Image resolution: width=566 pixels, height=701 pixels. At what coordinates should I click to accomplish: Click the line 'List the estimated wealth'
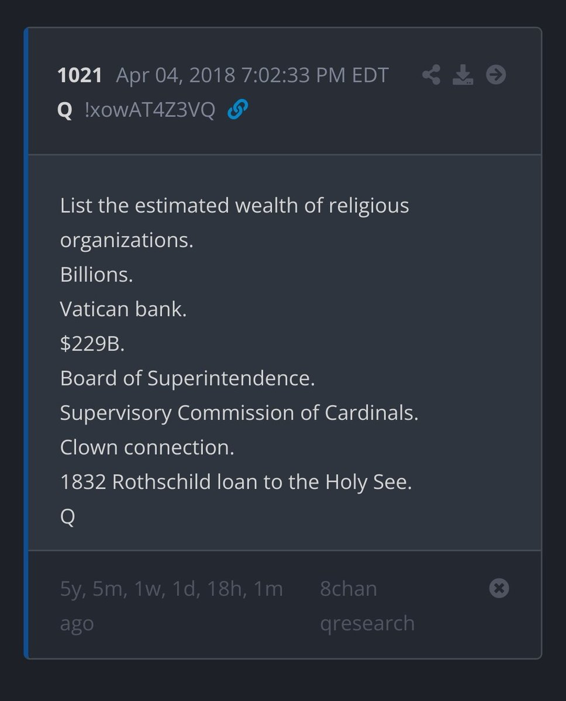coord(234,206)
